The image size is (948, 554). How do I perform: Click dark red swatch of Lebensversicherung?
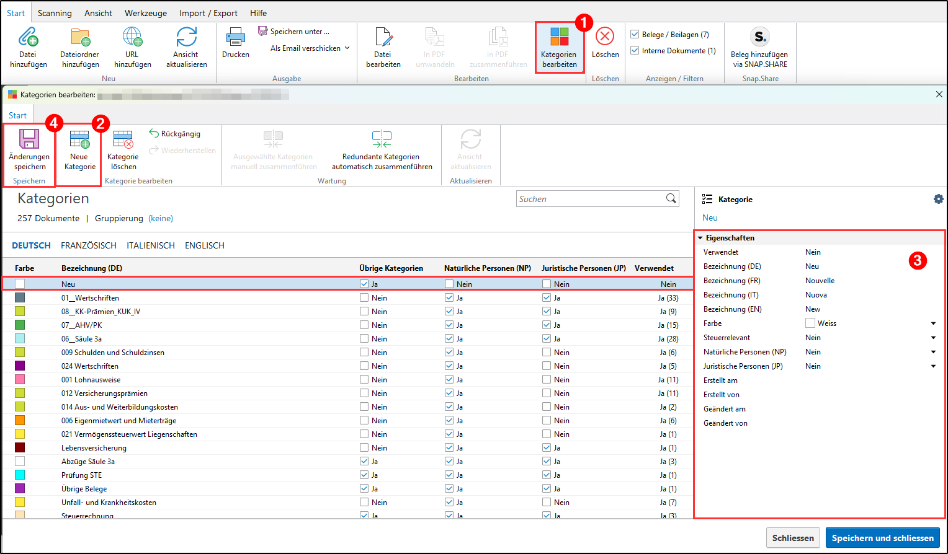click(20, 447)
